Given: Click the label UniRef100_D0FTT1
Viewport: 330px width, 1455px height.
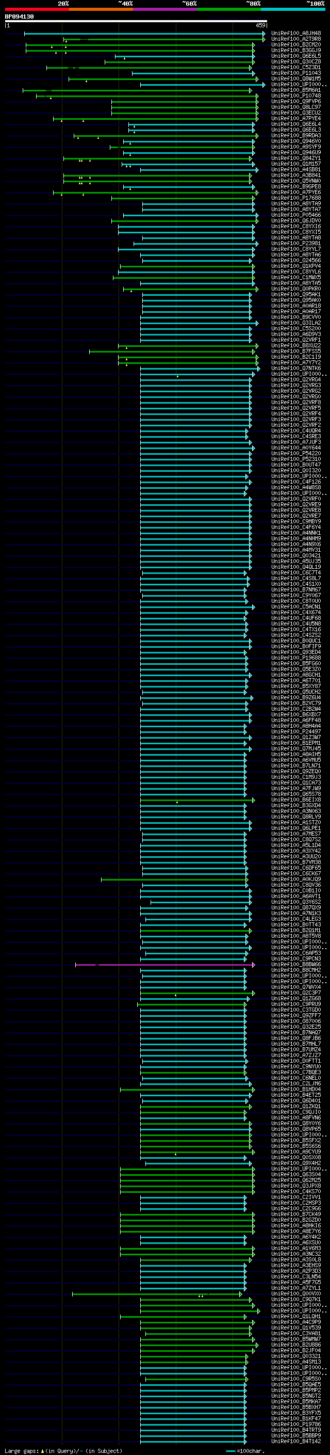Looking at the screenshot, I should coord(296,1061).
